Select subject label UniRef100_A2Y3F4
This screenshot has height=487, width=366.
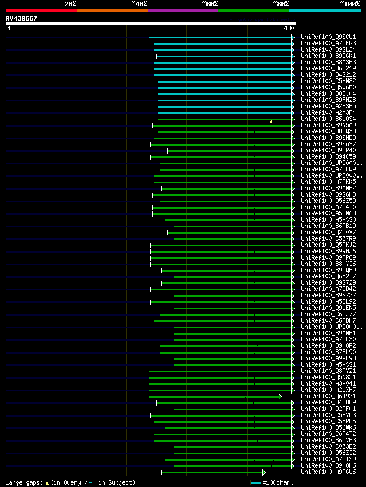point(328,112)
